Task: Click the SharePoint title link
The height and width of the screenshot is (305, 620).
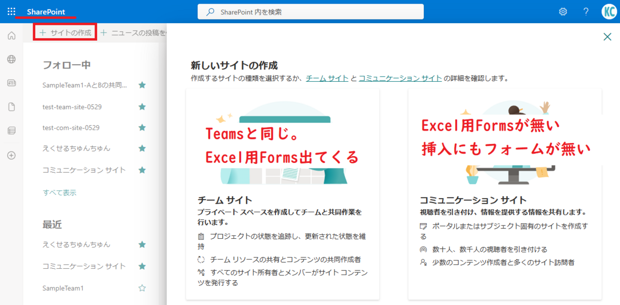Action: 46,11
